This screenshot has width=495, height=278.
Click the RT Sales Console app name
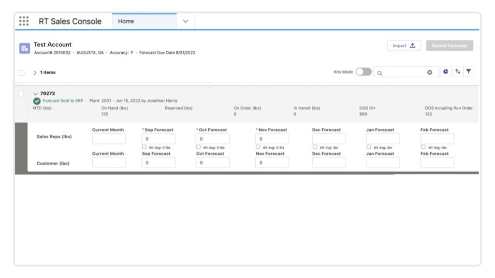[70, 21]
